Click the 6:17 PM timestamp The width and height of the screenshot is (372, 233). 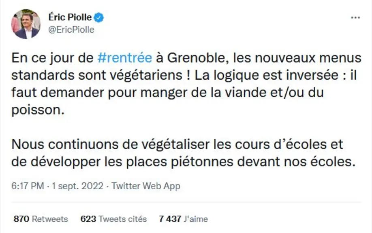(x=28, y=186)
